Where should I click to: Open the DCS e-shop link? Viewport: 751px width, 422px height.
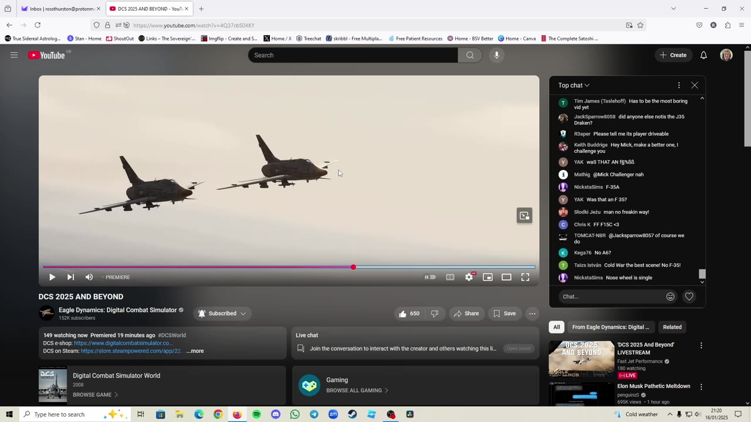pyautogui.click(x=123, y=343)
